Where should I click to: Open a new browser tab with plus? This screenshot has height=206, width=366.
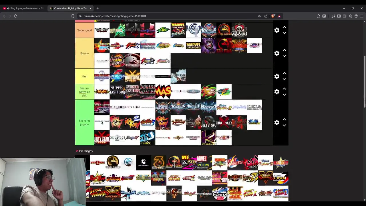(x=98, y=8)
